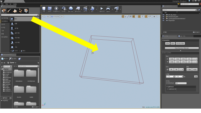Image resolution: width=201 pixels, height=113 pixels.
Task: Activate translate gizmo in viewport toolbar
Action: click(x=123, y=16)
